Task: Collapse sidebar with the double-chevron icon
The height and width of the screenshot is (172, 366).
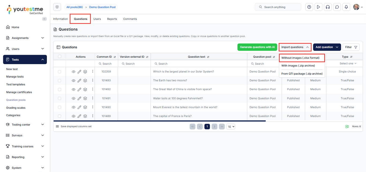Action: point(44,19)
